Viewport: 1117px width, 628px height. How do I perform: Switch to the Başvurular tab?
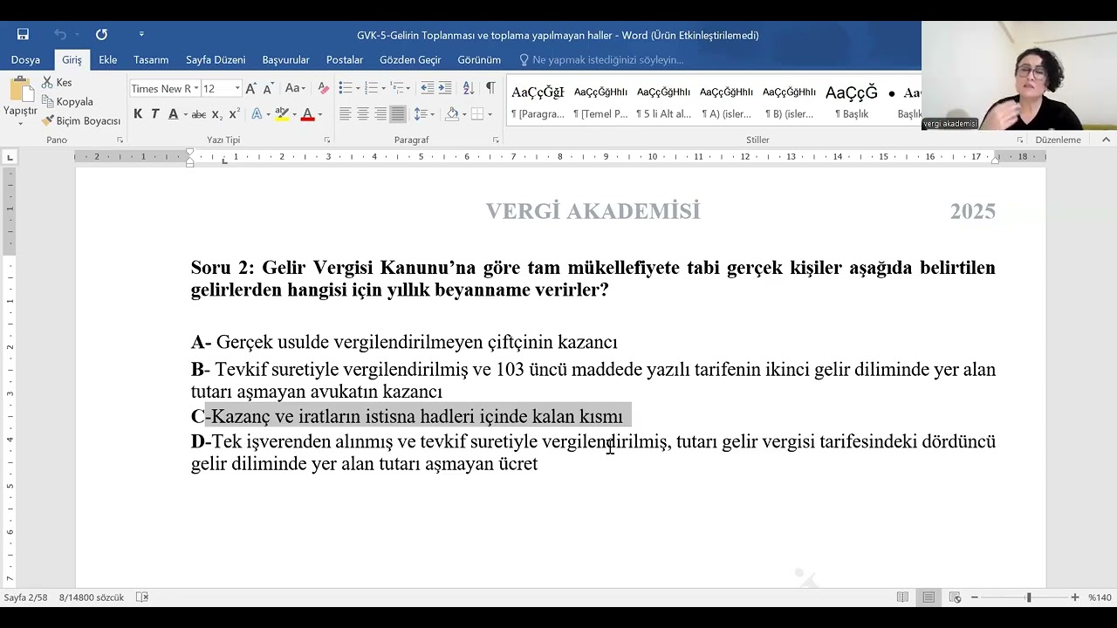tap(285, 60)
